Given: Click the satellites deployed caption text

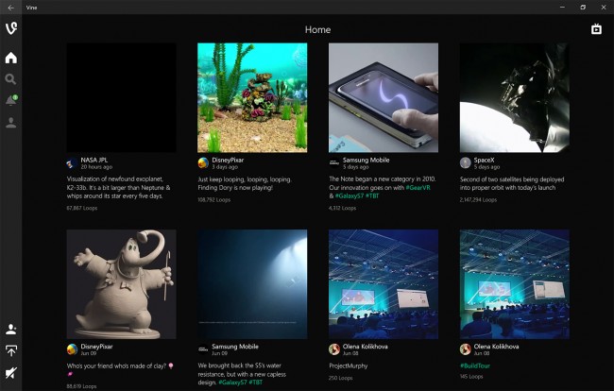Looking at the screenshot, I should [512, 183].
